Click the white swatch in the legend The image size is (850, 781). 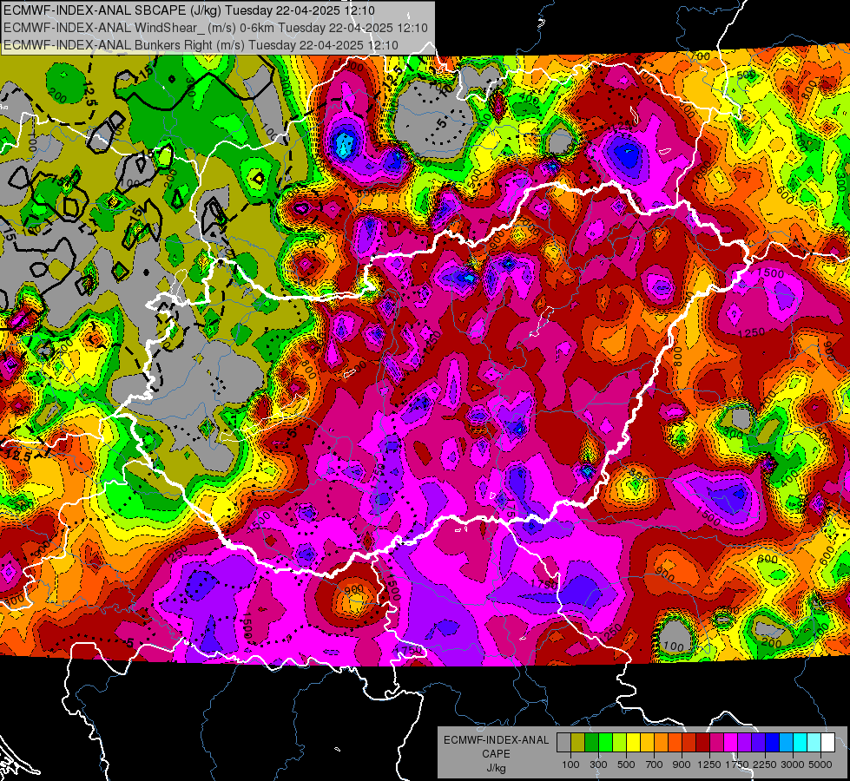point(827,742)
